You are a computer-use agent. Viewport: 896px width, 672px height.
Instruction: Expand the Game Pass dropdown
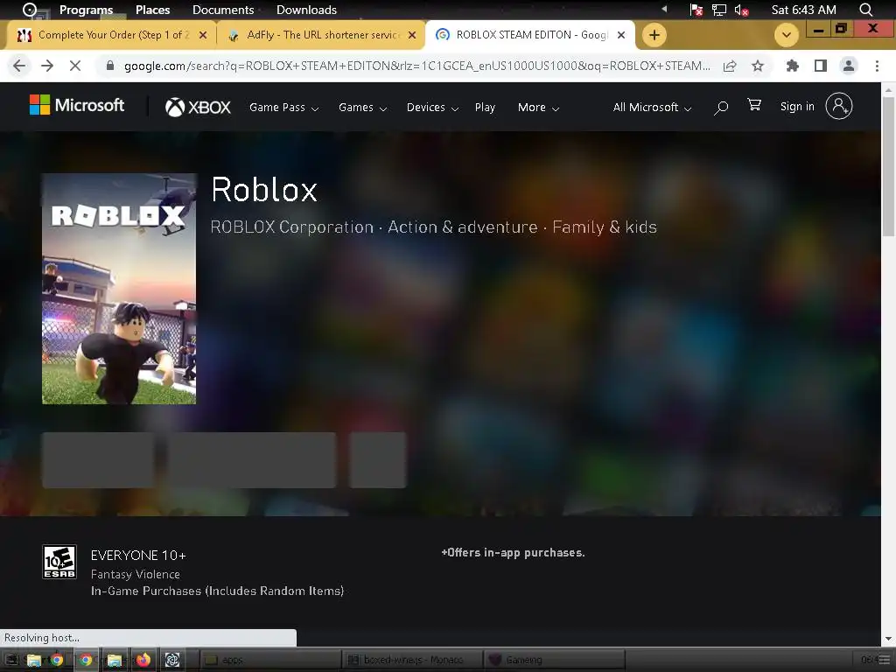click(283, 108)
